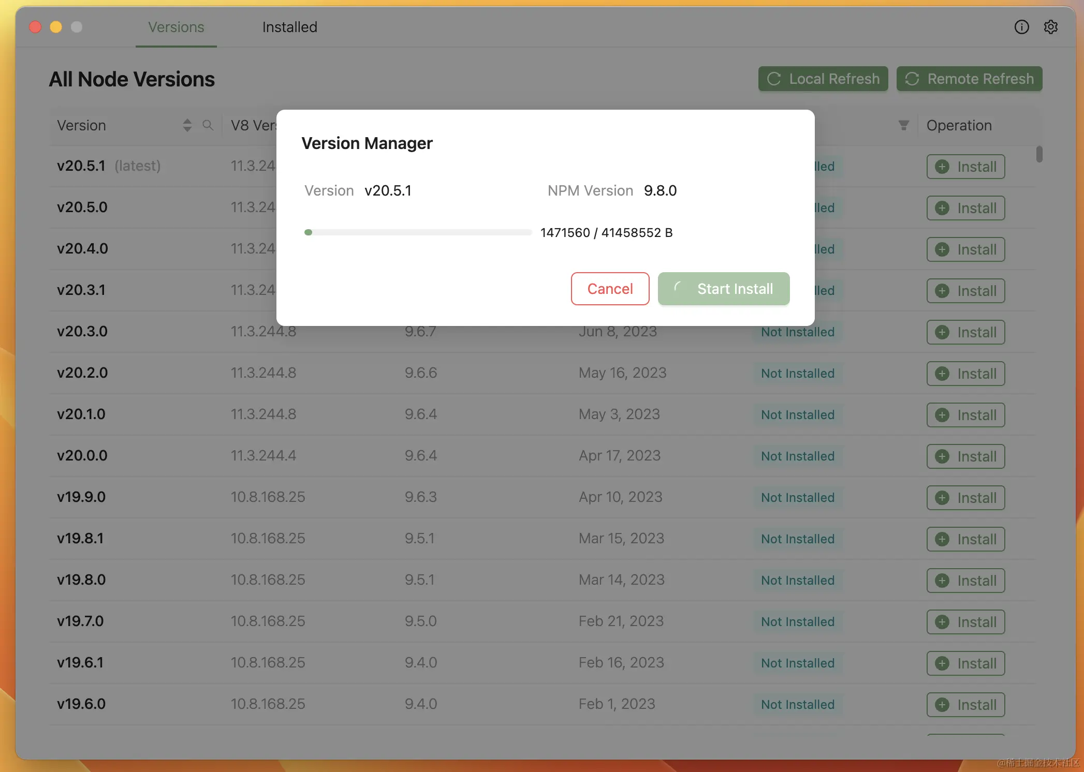Switch to the Installed tab
The height and width of the screenshot is (772, 1084).
[289, 27]
